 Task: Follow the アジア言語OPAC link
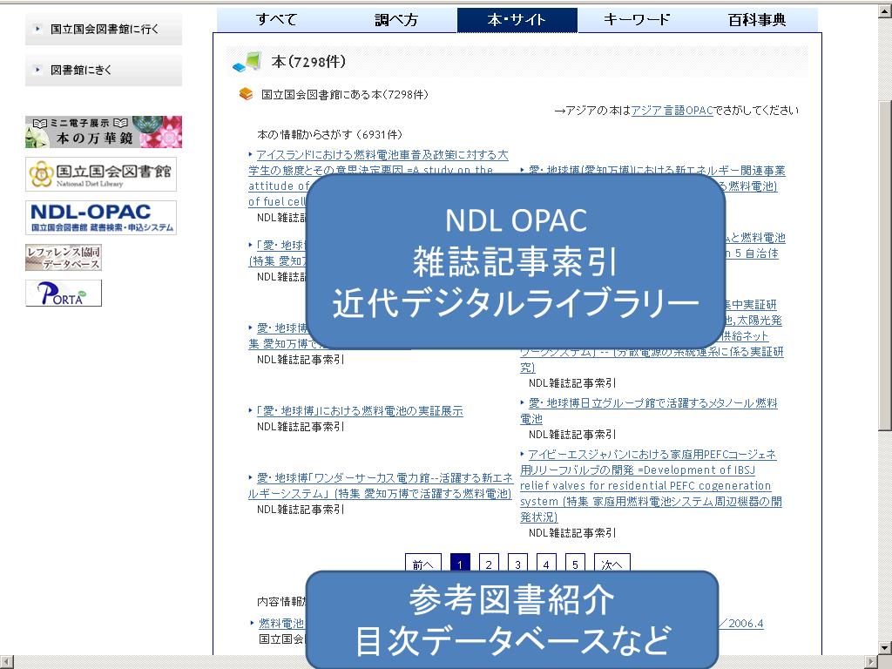pyautogui.click(x=672, y=111)
